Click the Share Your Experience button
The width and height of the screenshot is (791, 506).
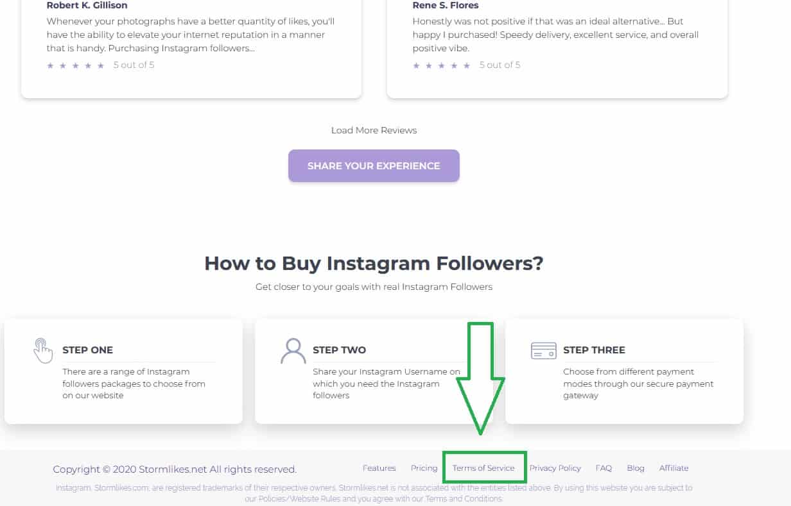pyautogui.click(x=374, y=165)
